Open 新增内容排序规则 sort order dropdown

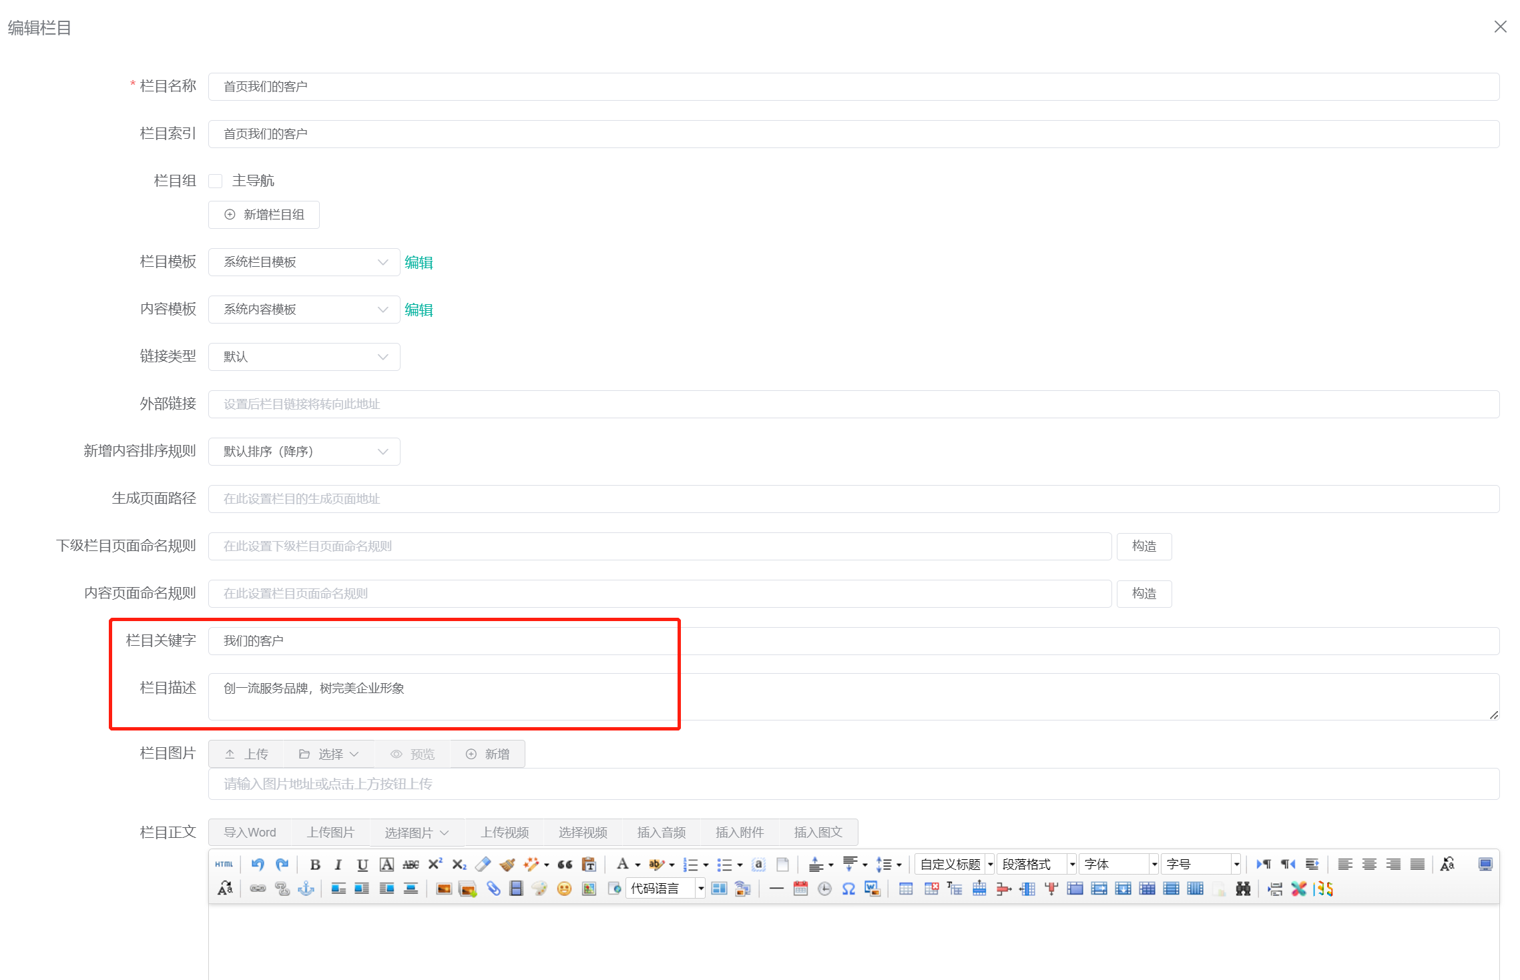(304, 452)
